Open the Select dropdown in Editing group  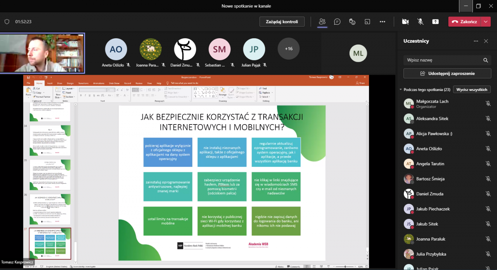(x=264, y=97)
